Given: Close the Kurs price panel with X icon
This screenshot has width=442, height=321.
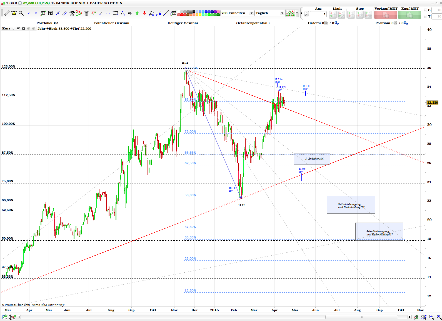Looking at the screenshot, I should pos(24,29).
